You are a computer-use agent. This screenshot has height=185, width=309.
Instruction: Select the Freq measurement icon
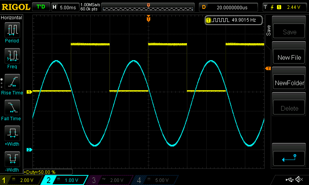pos(12,59)
